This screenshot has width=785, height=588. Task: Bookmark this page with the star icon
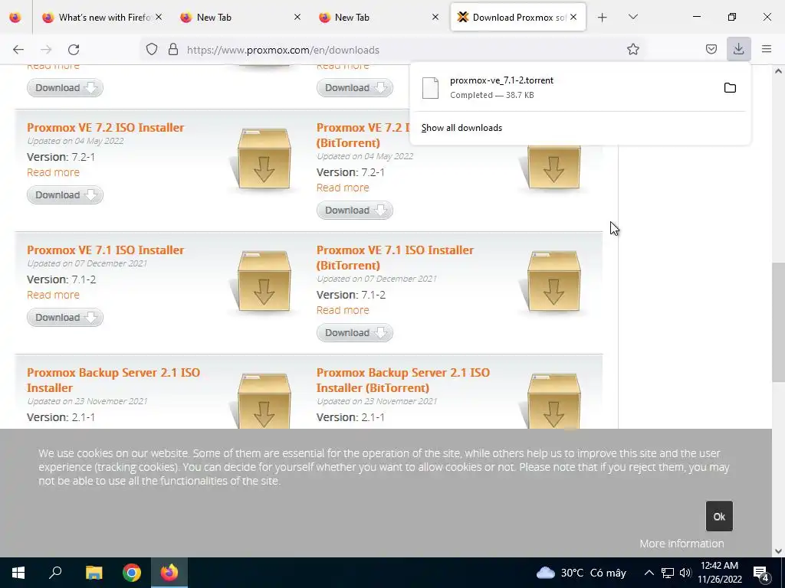pos(632,50)
